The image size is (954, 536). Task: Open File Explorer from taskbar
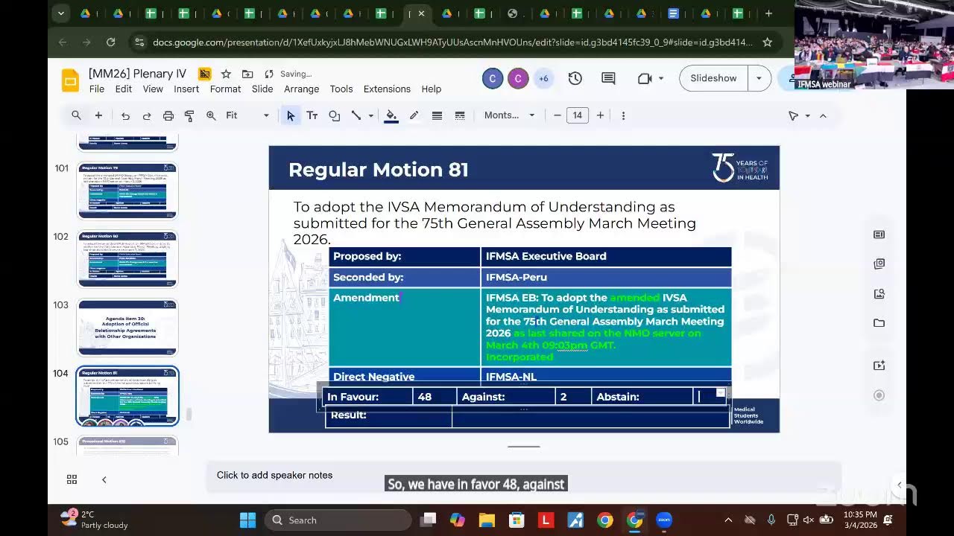tap(487, 520)
